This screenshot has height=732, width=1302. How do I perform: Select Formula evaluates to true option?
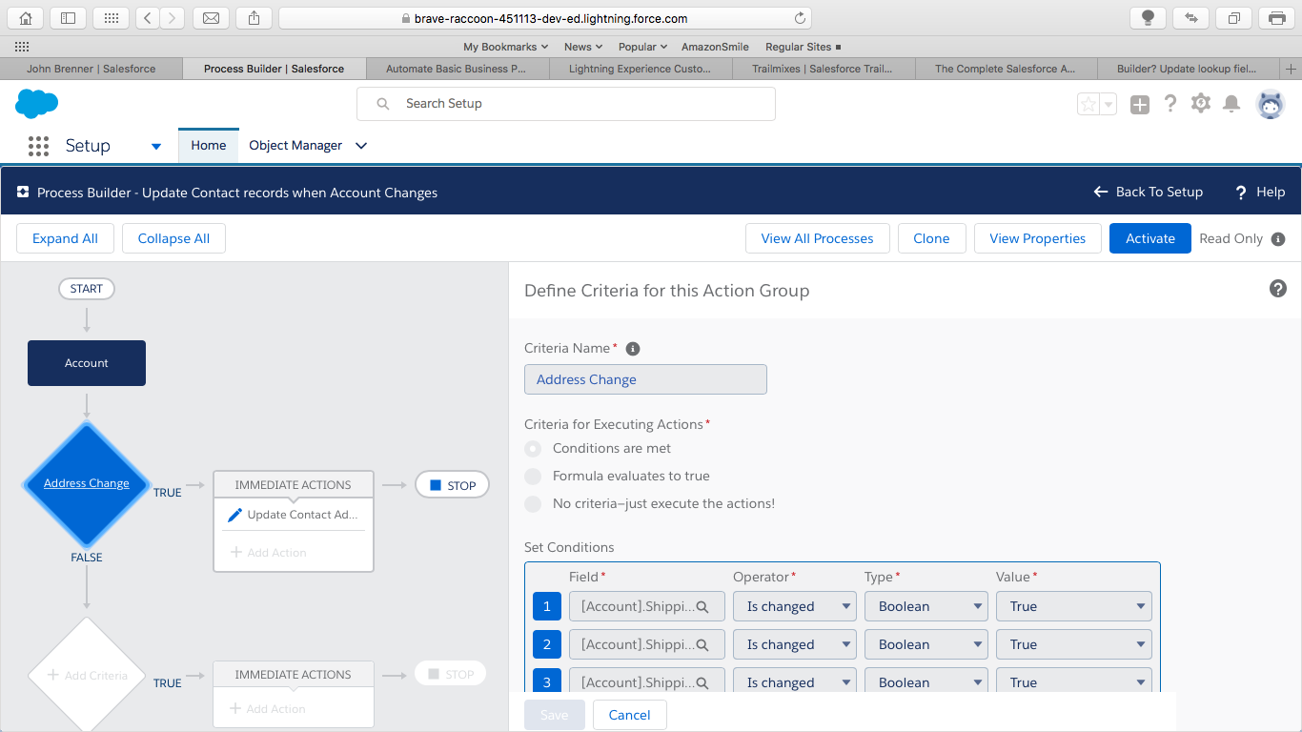click(533, 476)
